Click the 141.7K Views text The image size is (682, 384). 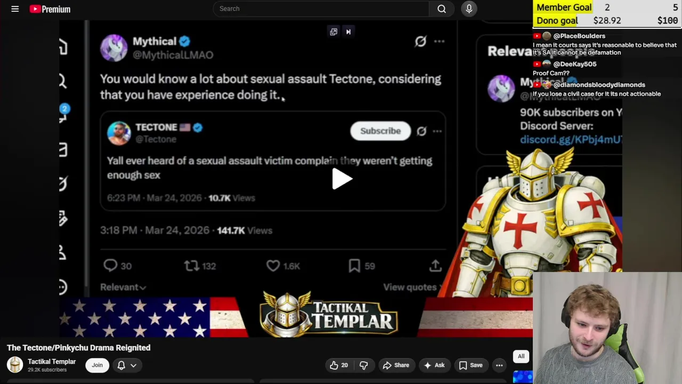pos(245,230)
